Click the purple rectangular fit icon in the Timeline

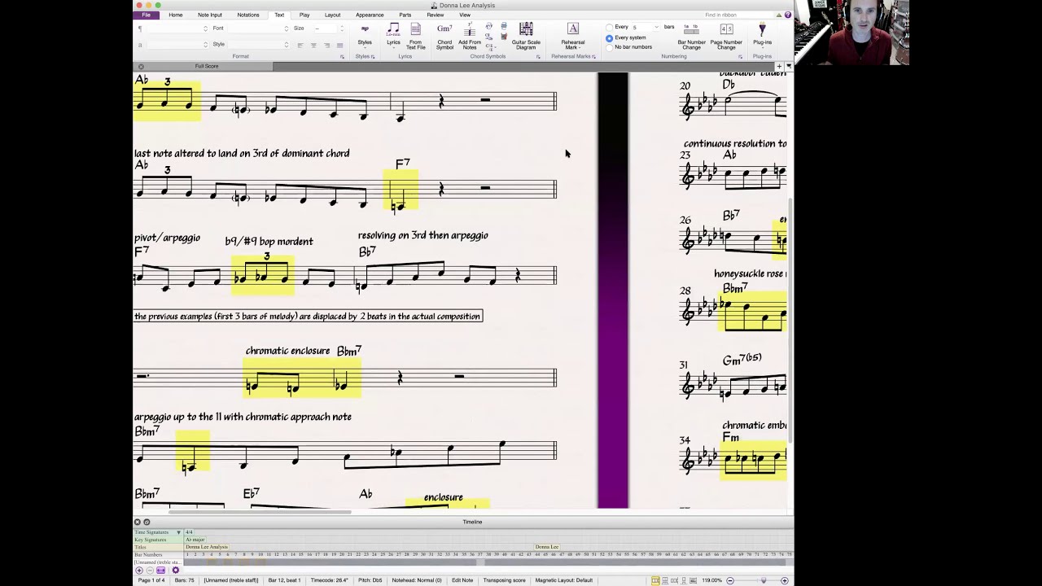pyautogui.click(x=160, y=571)
